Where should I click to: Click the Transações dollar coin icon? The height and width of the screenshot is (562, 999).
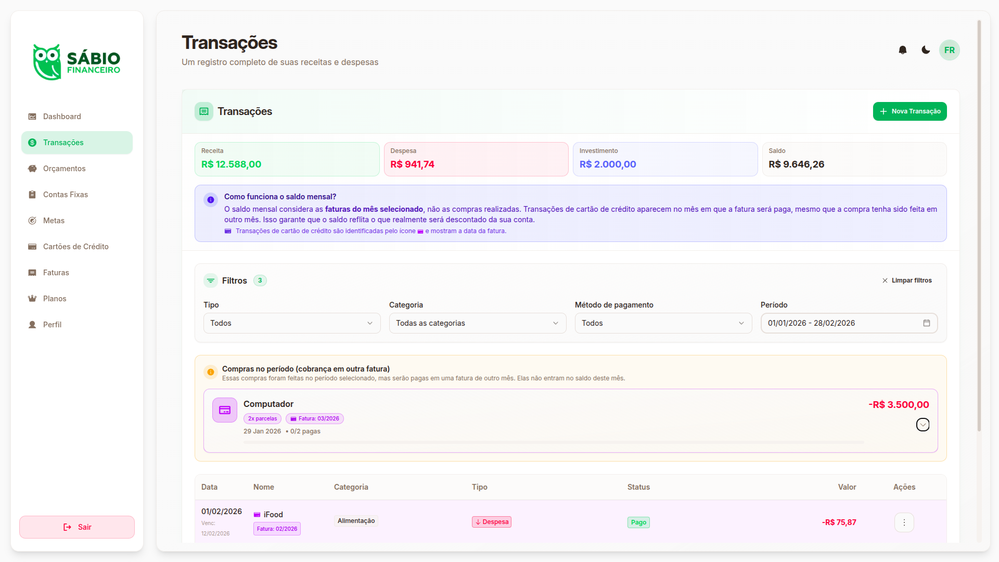(x=32, y=143)
